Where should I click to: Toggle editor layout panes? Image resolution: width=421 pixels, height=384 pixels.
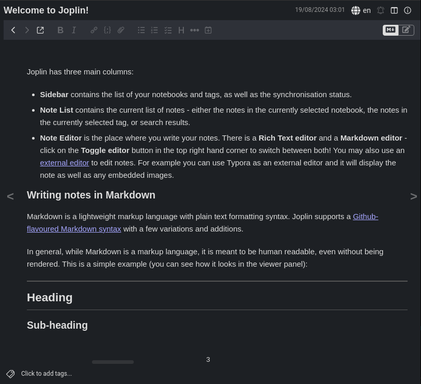pos(394,10)
